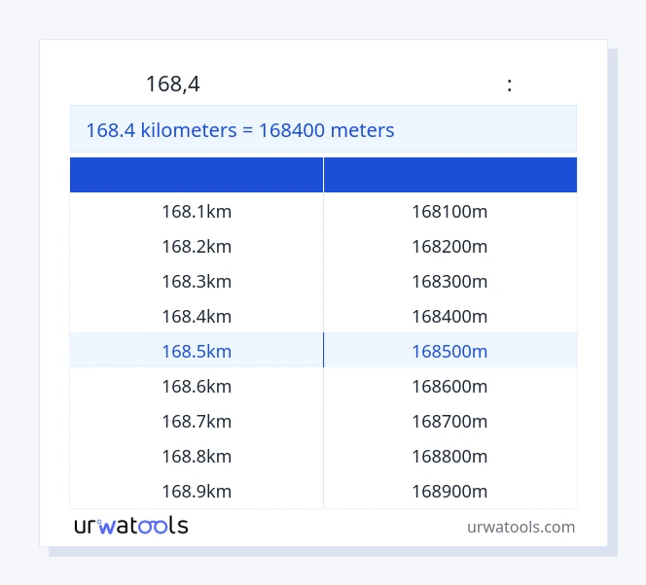This screenshot has width=646, height=585.
Task: Click the 168.6km cell
Action: click(197, 386)
